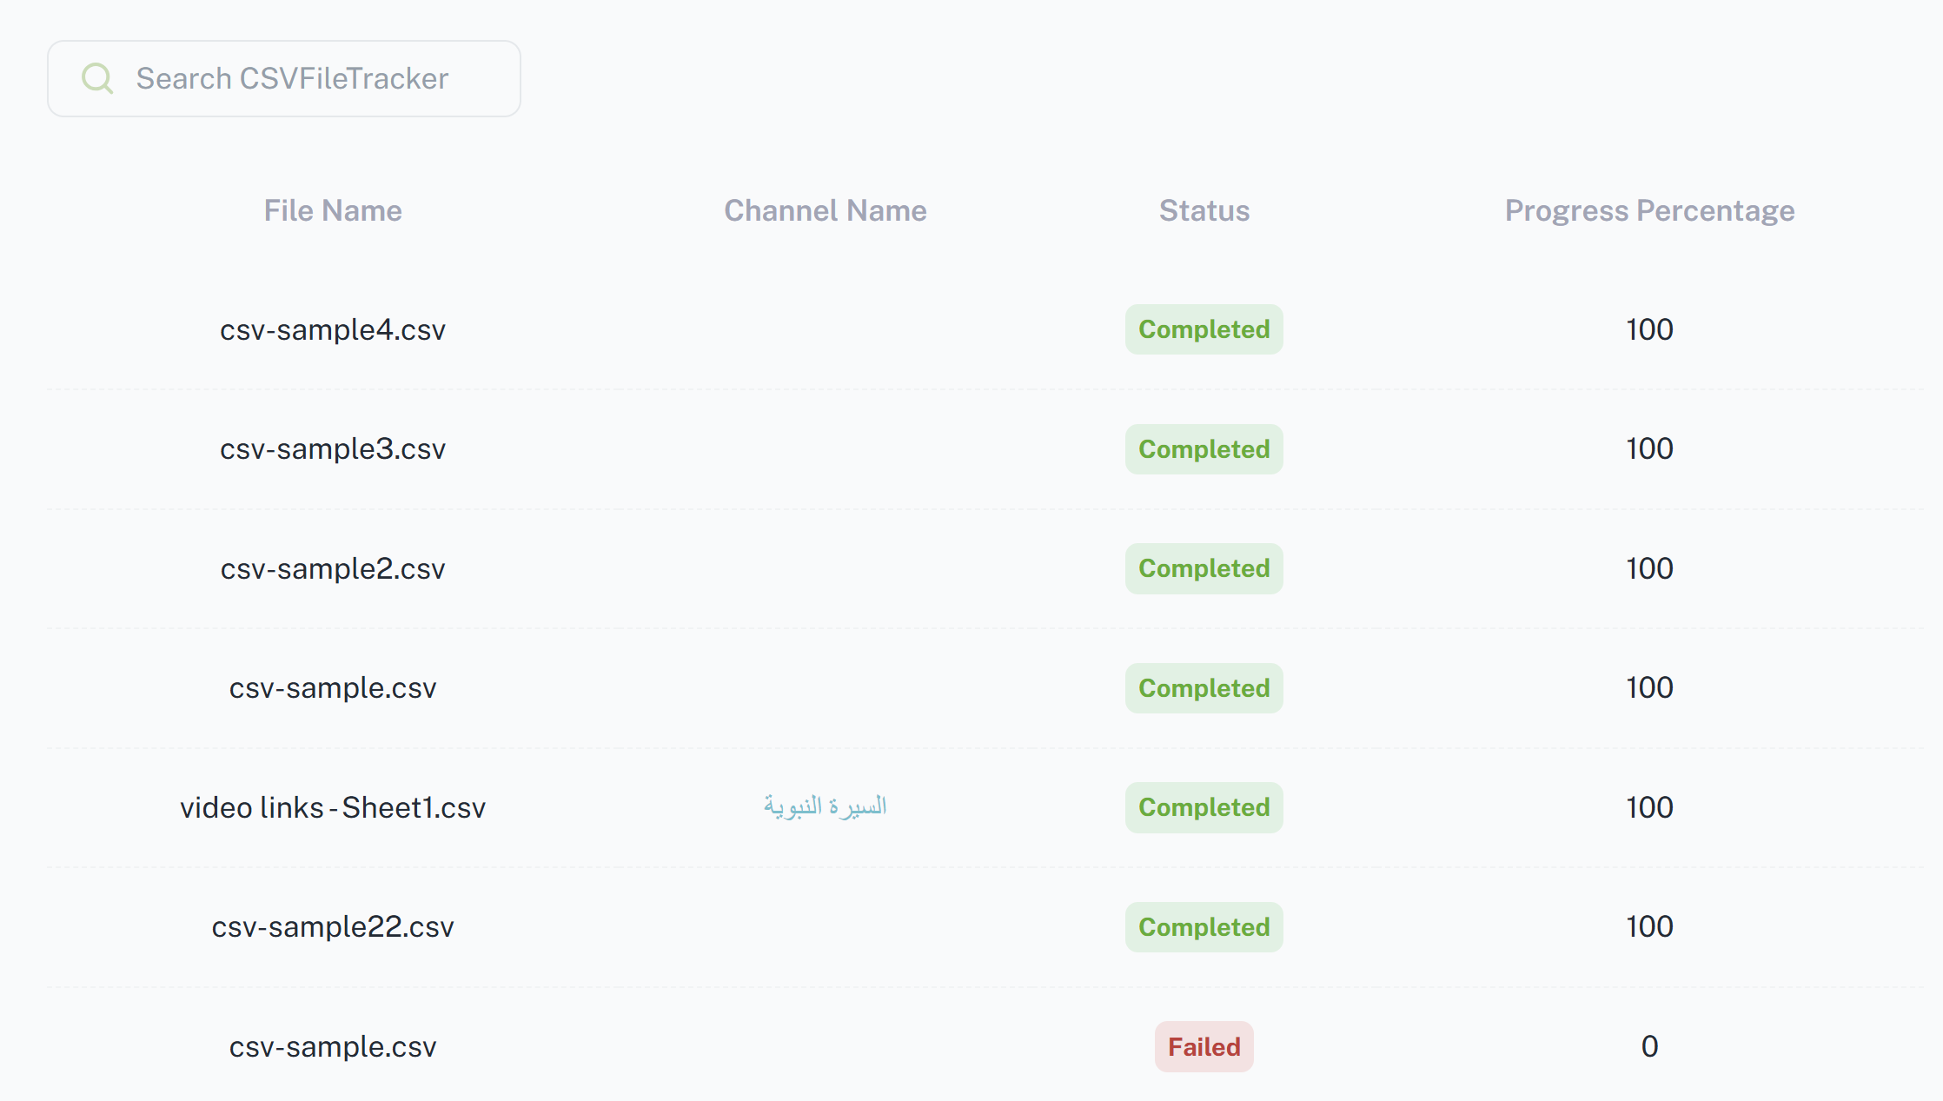Select the csv-sample22.csv file name
The height and width of the screenshot is (1101, 1943).
coord(333,926)
